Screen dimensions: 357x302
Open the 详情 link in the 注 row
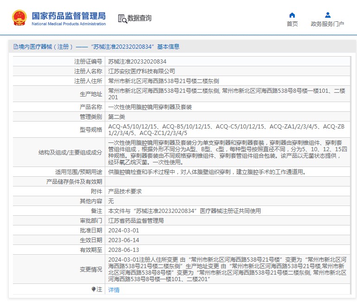tap(114, 289)
